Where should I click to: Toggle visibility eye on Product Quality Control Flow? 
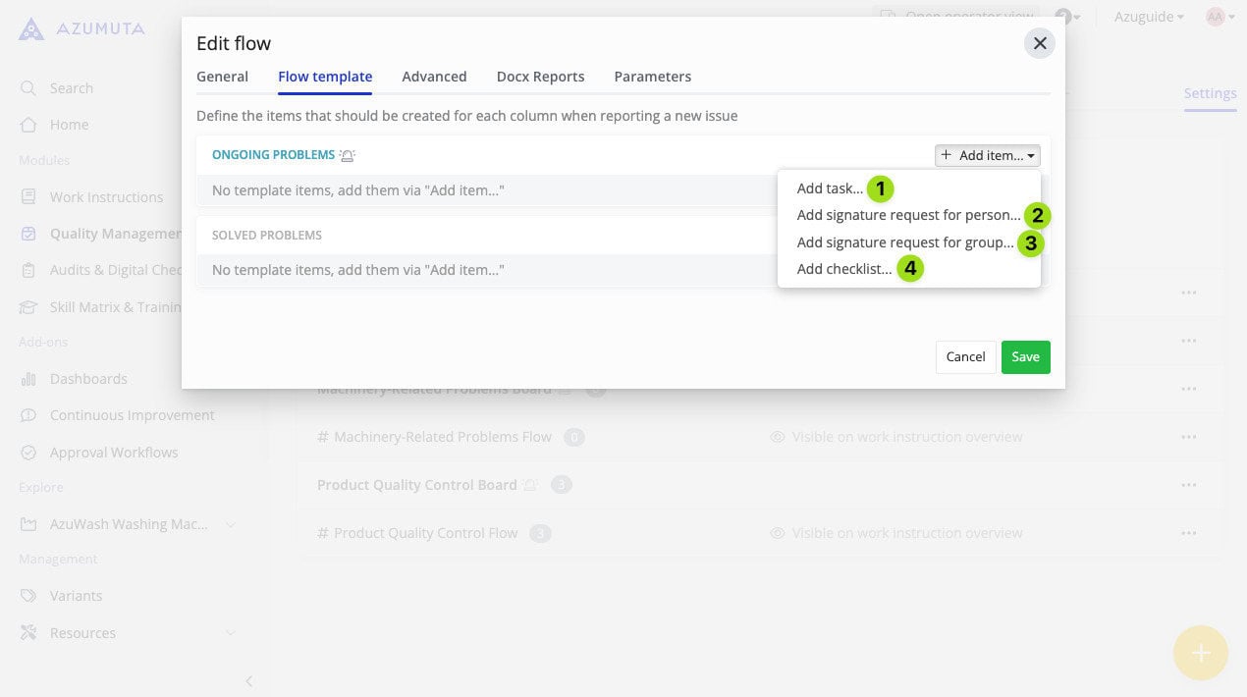coord(778,533)
